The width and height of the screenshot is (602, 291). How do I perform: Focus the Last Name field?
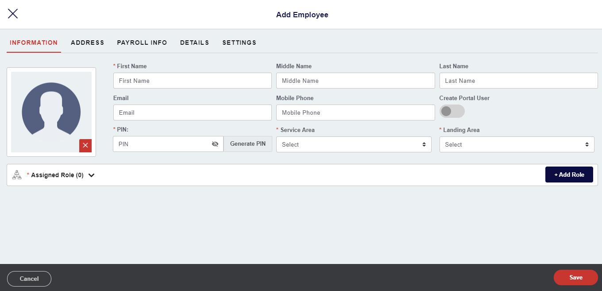pos(518,81)
